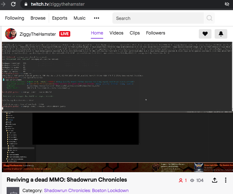Go to Music section

pos(79,18)
